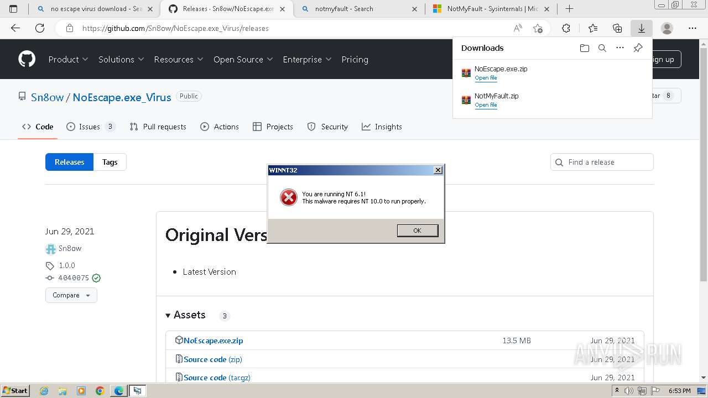
Task: Click the Start button
Action: pos(15,391)
